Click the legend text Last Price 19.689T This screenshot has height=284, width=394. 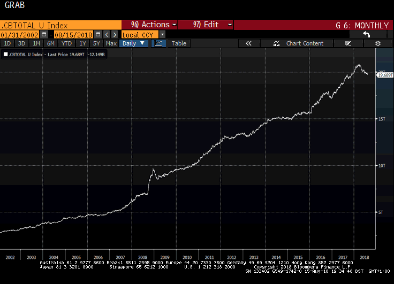(x=66, y=55)
